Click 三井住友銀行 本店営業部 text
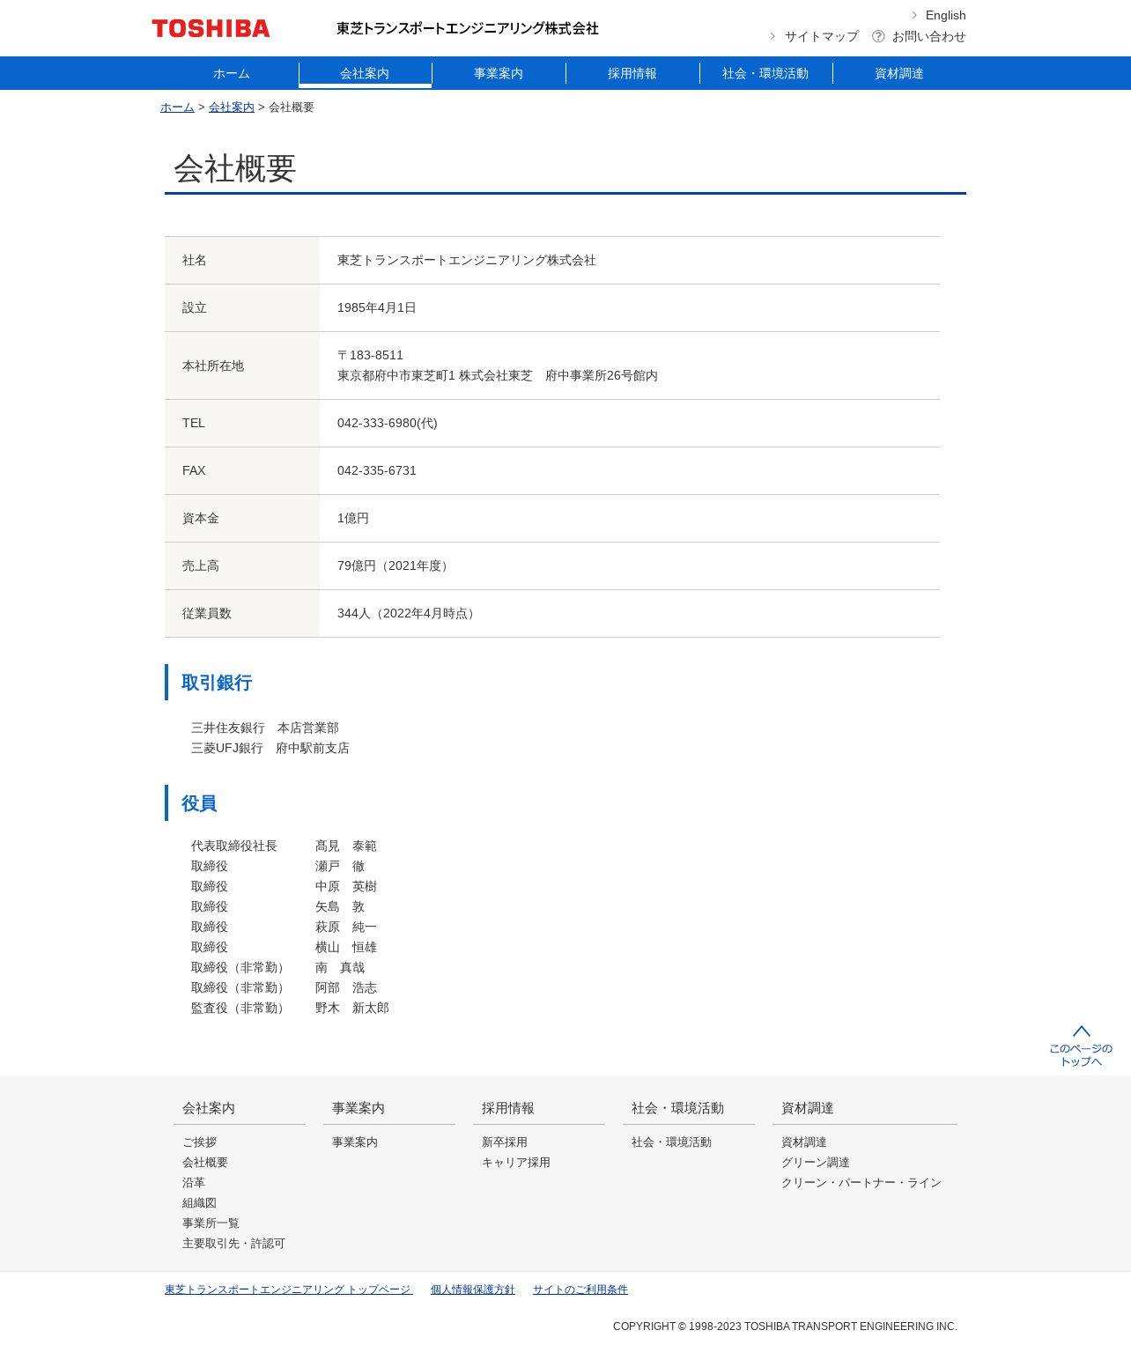This screenshot has height=1345, width=1131. (x=265, y=728)
